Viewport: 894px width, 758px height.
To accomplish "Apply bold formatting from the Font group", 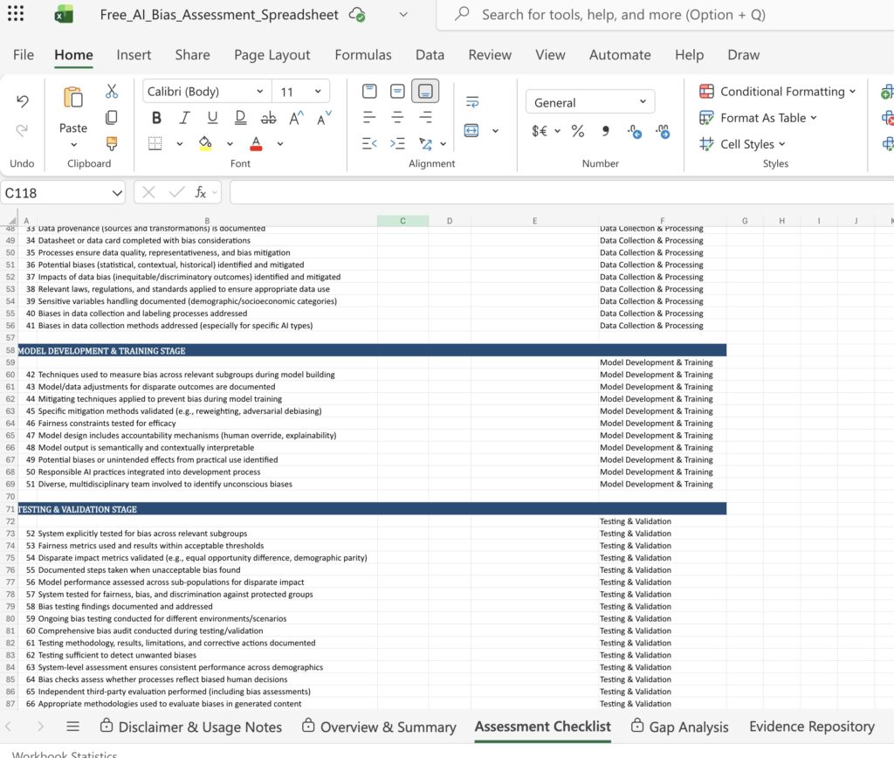I will (x=157, y=119).
